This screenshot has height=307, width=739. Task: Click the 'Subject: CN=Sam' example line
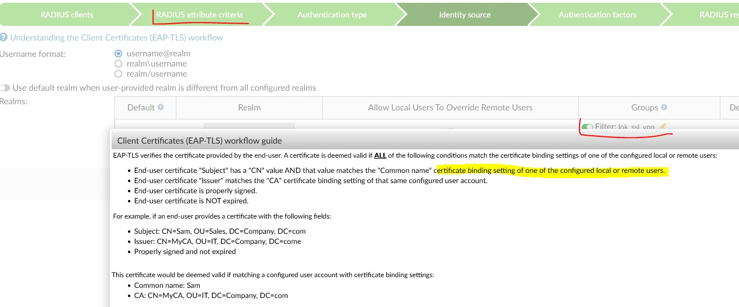coord(220,231)
